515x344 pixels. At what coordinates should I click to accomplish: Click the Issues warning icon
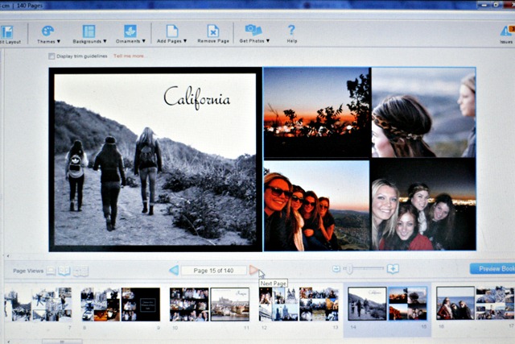[x=506, y=32]
